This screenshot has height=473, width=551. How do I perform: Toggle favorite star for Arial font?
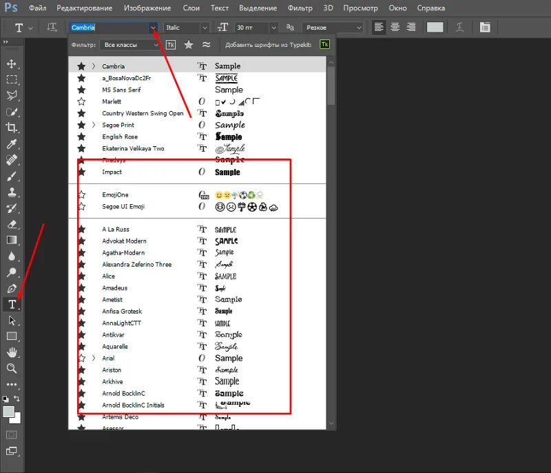[81, 359]
